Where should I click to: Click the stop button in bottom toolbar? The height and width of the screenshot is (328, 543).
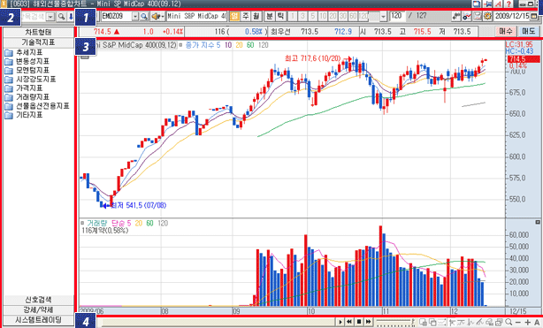359,322
